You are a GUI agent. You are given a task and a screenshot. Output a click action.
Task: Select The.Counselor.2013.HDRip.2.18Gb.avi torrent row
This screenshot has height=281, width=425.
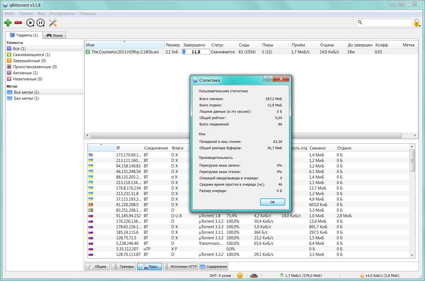[x=251, y=52]
